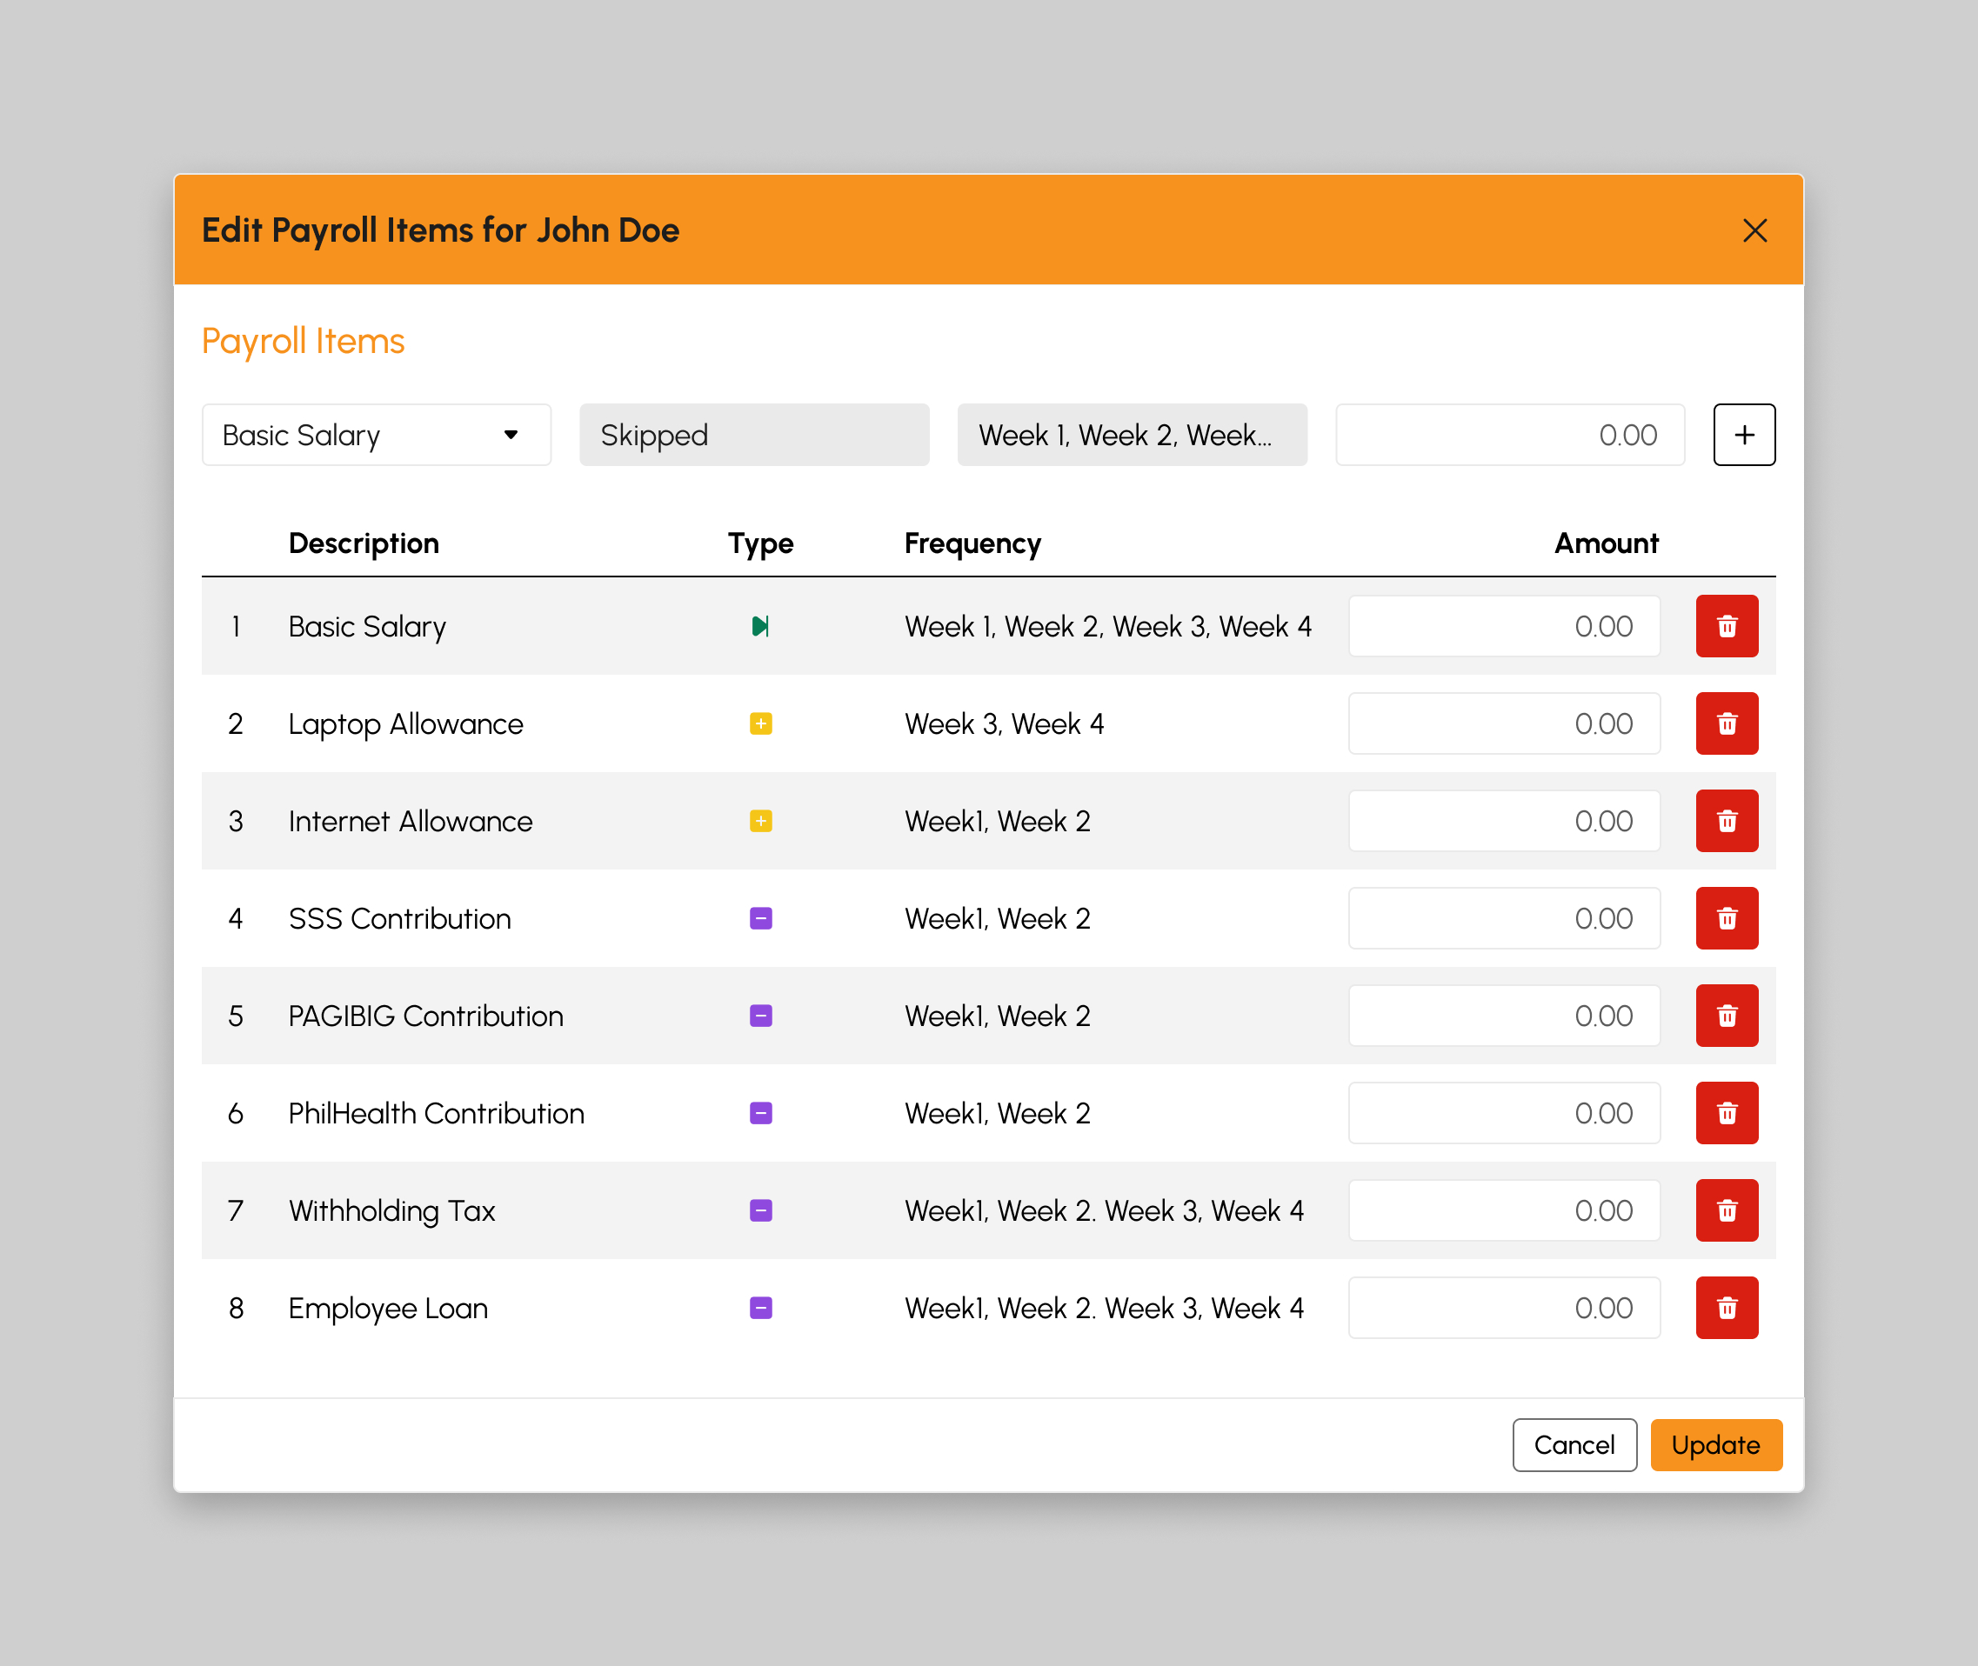Screen dimensions: 1978x1666
Task: Edit the Basic Salary amount field
Action: pos(1504,626)
